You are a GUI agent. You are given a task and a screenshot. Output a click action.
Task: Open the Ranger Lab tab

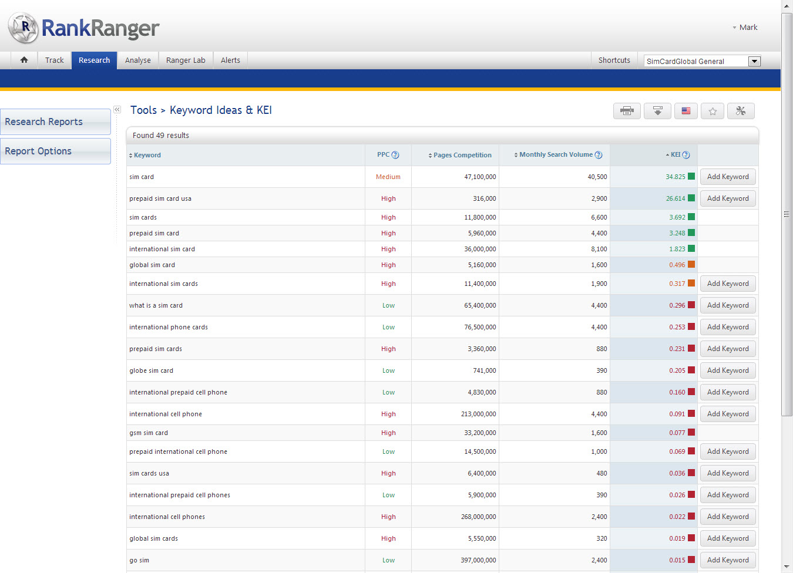[x=186, y=60]
